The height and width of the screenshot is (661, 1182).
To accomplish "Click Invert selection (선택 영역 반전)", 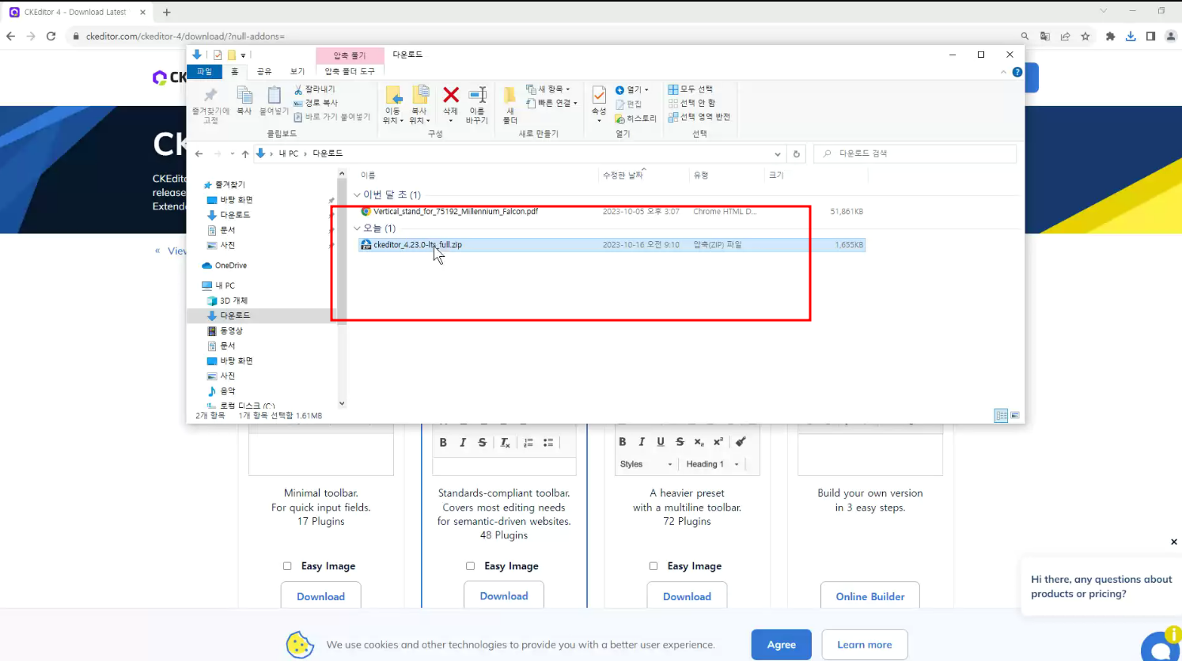I will [699, 117].
